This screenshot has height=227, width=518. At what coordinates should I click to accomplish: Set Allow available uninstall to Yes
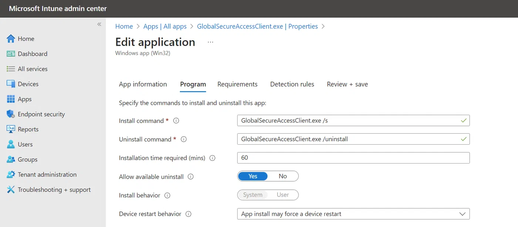point(253,176)
